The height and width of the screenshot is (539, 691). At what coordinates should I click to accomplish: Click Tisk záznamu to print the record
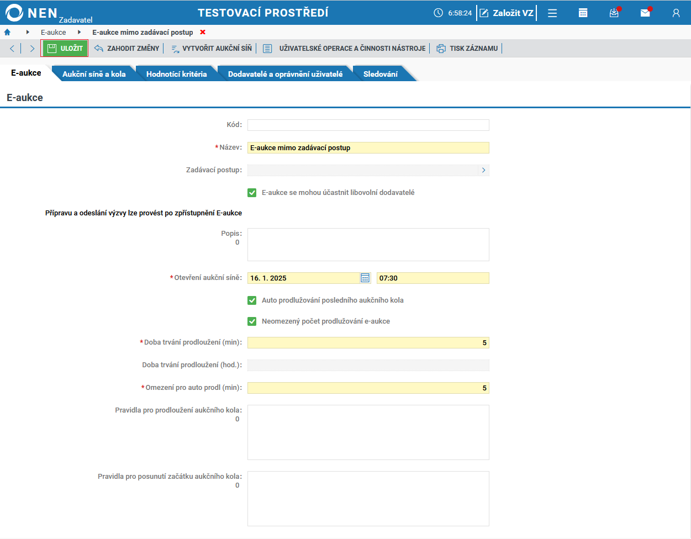click(x=467, y=49)
